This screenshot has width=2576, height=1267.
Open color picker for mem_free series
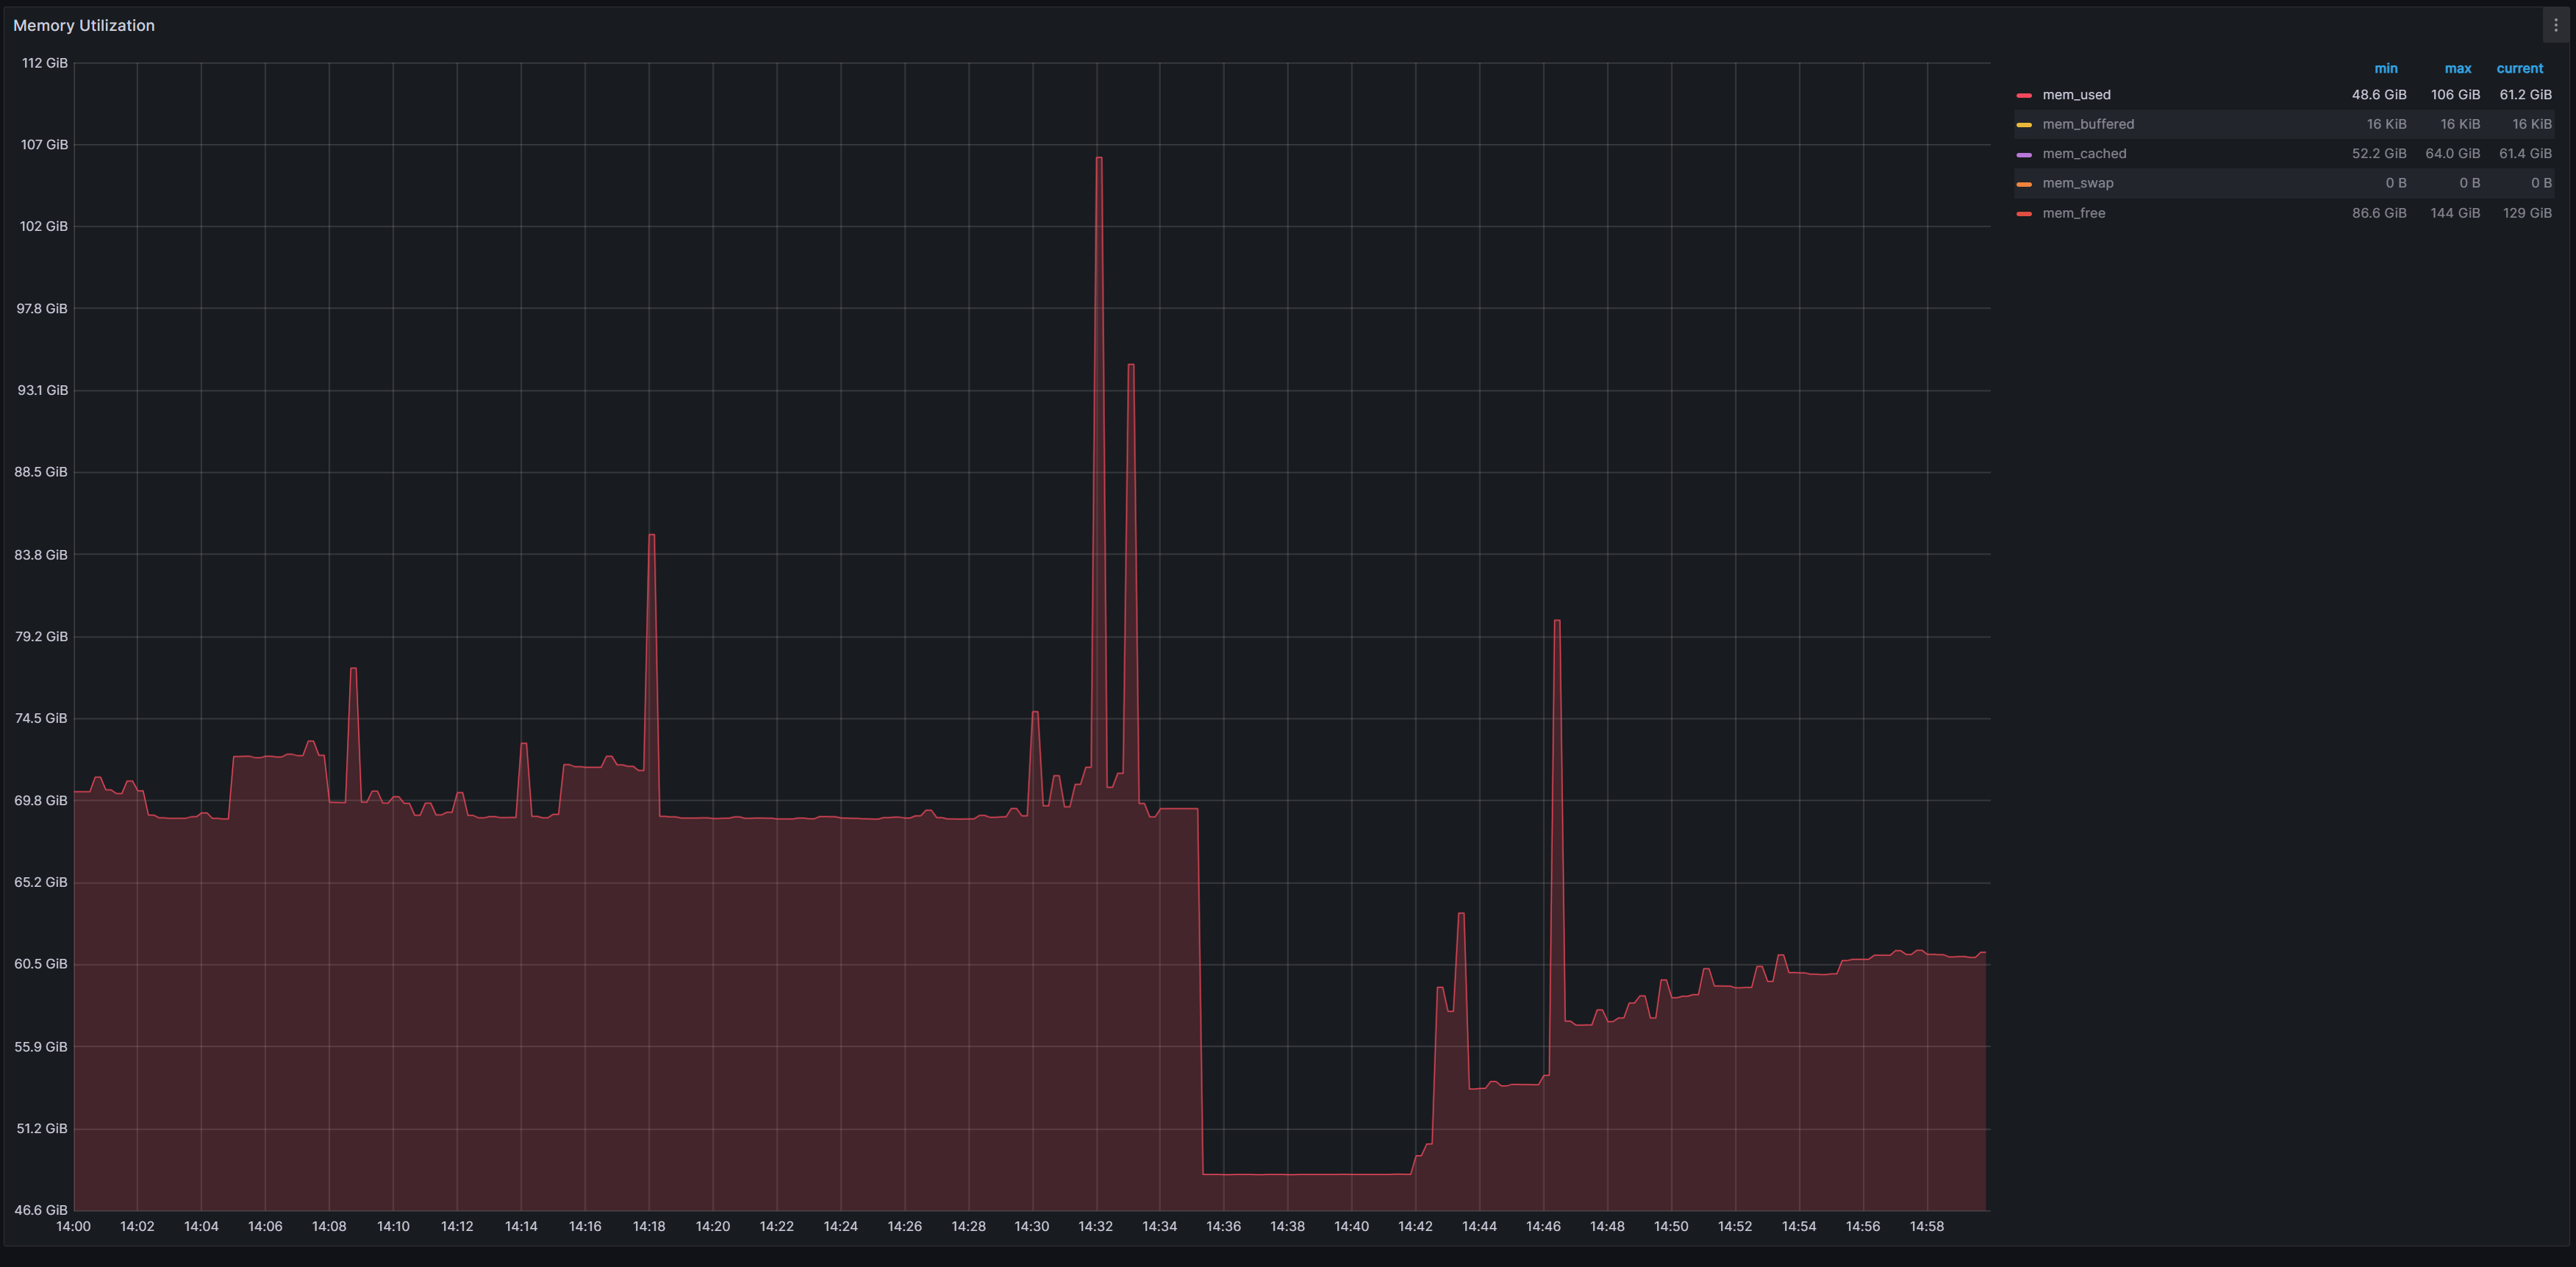[2024, 214]
